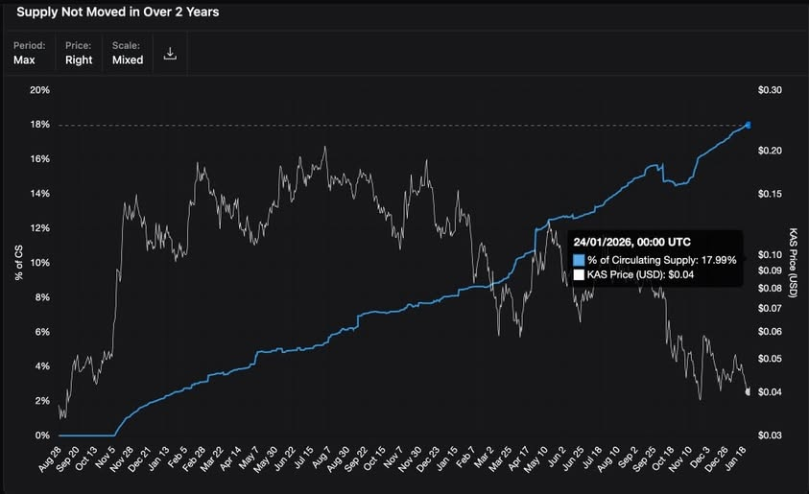Select the 'Aug 30' date label on x-axis

click(339, 459)
